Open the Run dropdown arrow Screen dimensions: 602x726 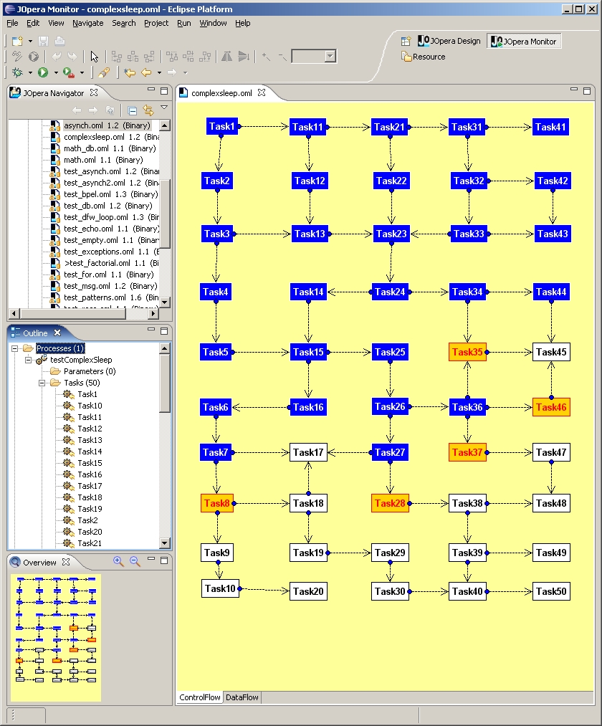click(x=56, y=72)
